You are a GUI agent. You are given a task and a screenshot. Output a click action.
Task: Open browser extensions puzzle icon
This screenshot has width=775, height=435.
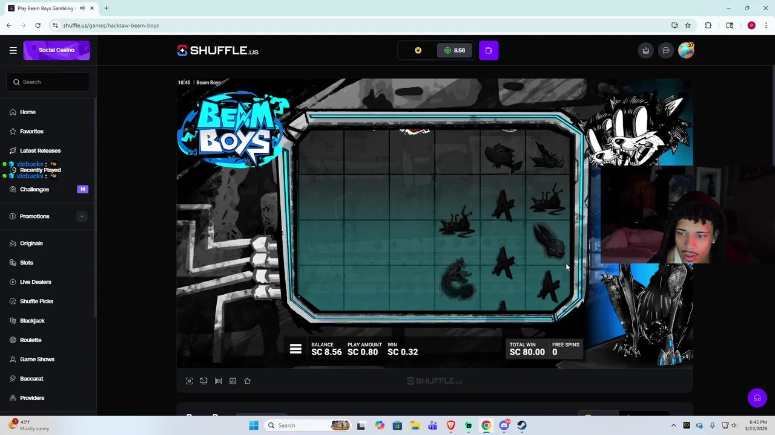pyautogui.click(x=708, y=25)
